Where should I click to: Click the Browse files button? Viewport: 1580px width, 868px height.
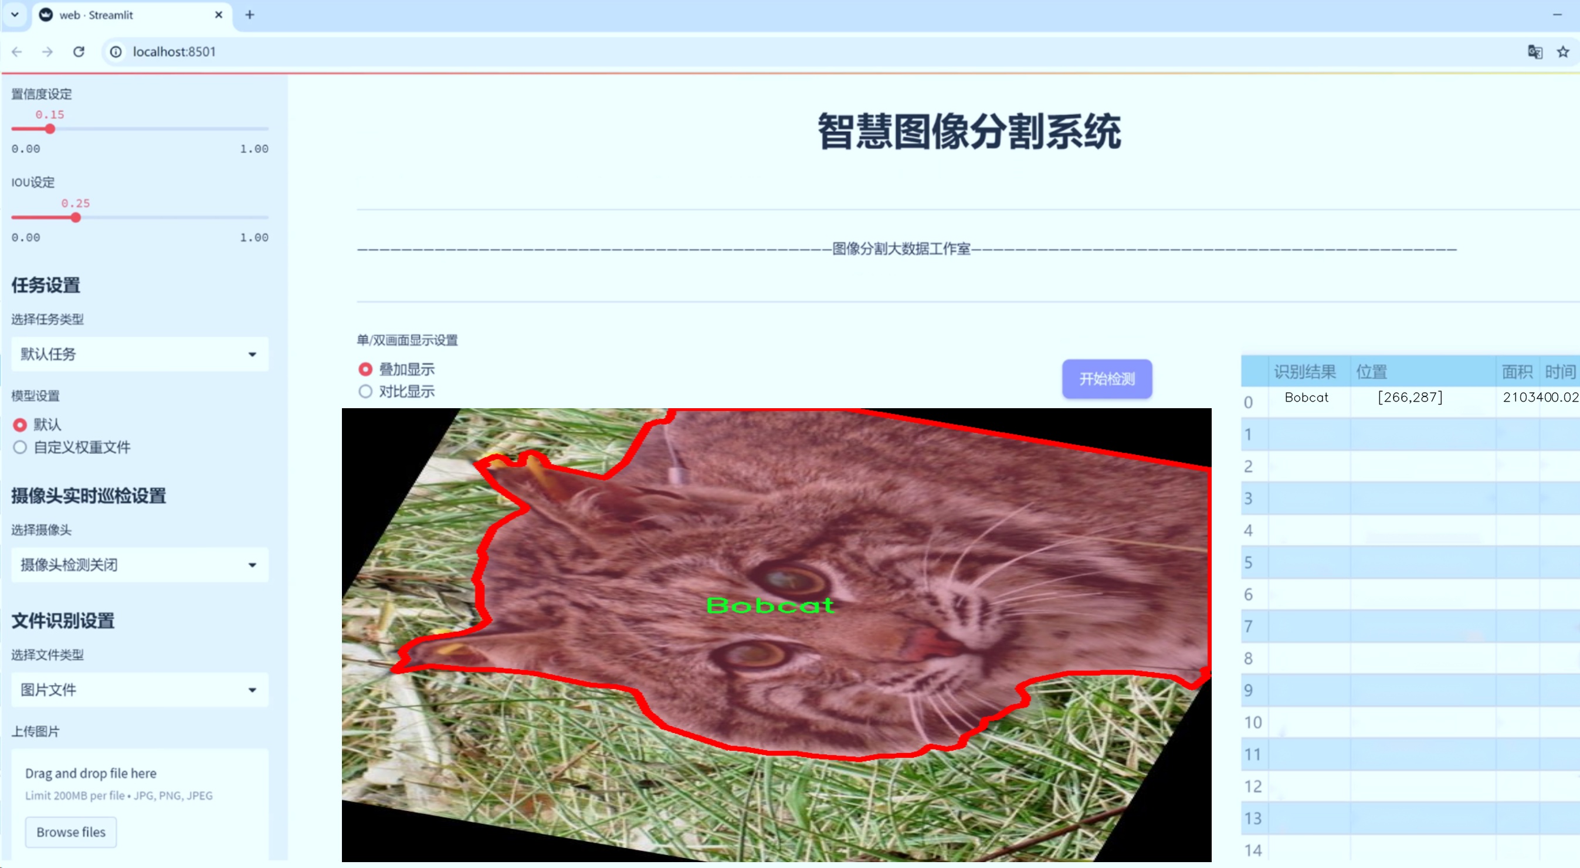[70, 832]
